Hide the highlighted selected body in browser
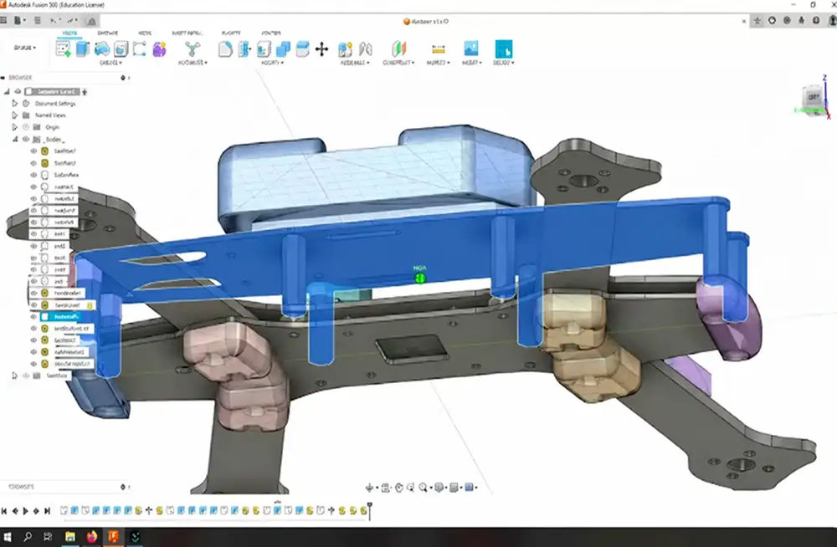The height and width of the screenshot is (547, 837). 33,316
